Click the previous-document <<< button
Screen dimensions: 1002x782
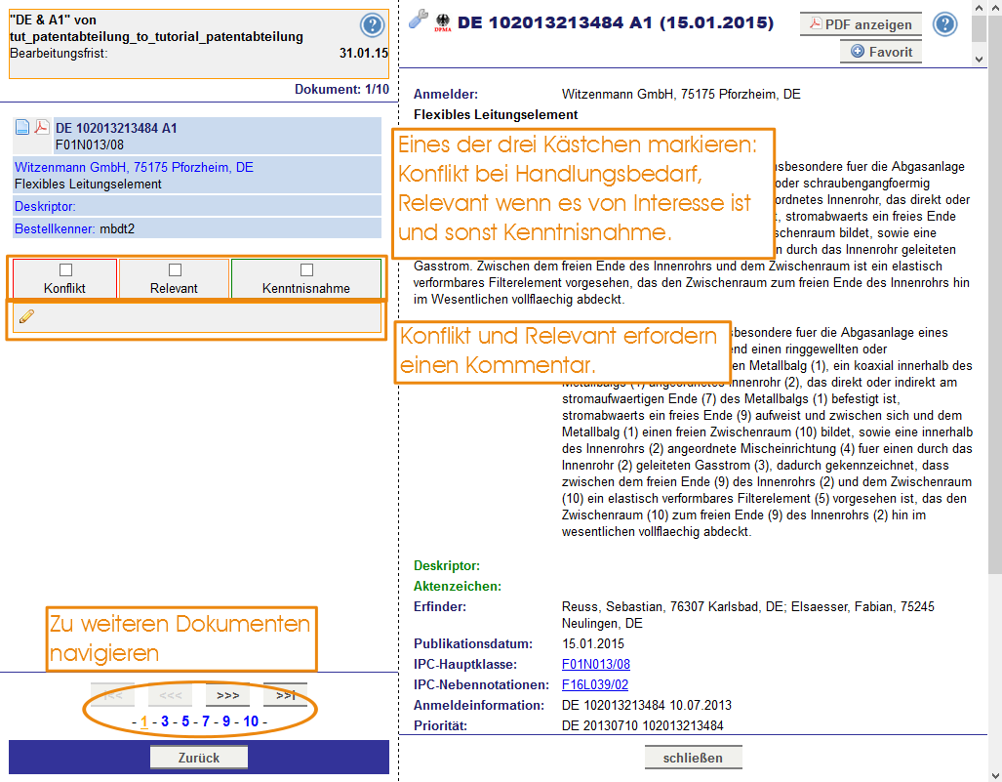click(170, 695)
